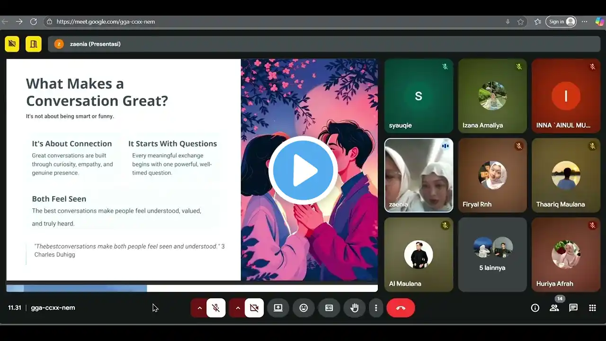Bookmark this page with the star icon
The image size is (606, 341).
[521, 22]
